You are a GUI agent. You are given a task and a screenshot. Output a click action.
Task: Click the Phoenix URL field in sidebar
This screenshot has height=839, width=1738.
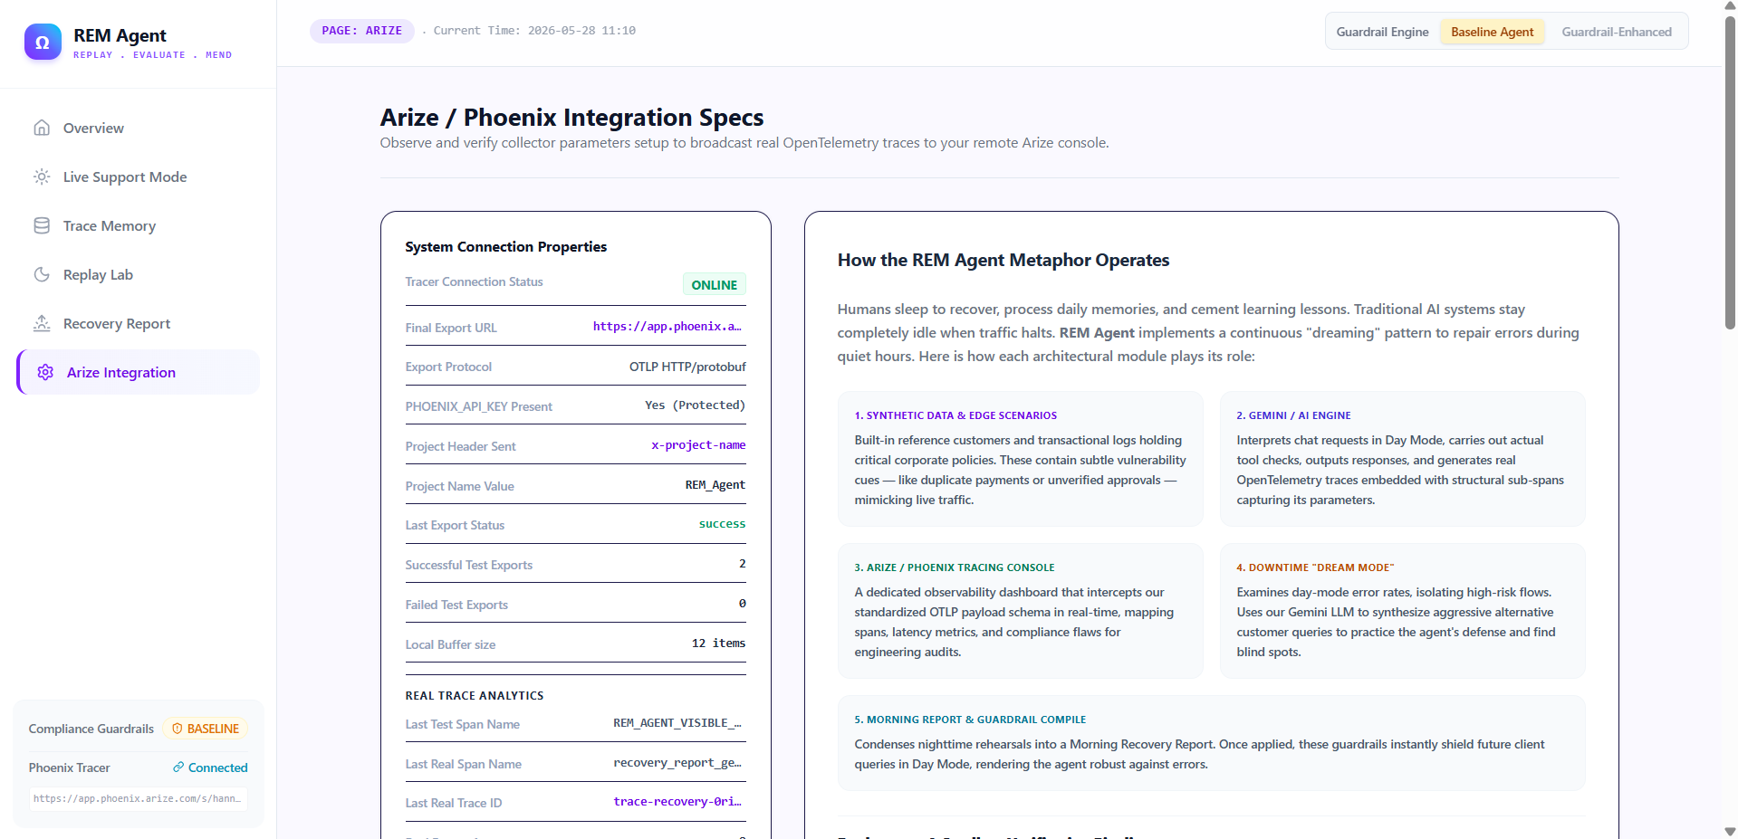(139, 798)
